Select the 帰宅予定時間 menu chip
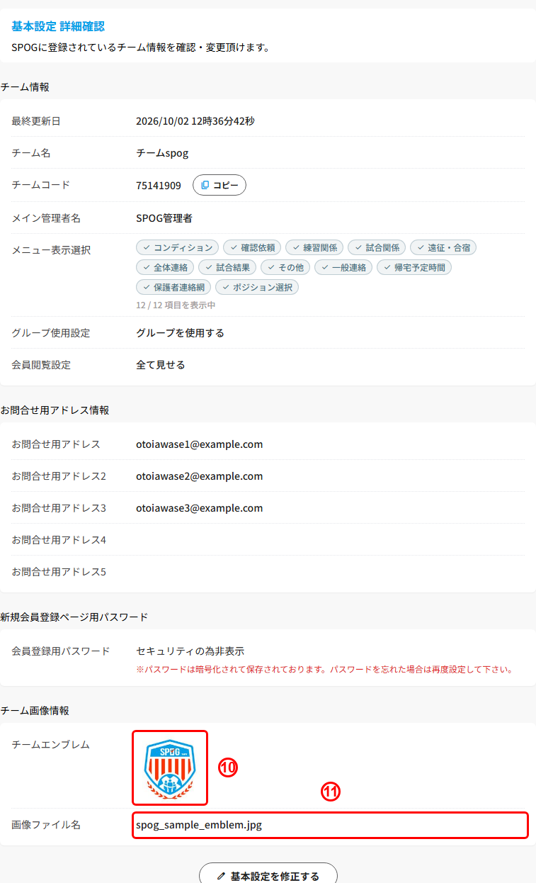 414,267
